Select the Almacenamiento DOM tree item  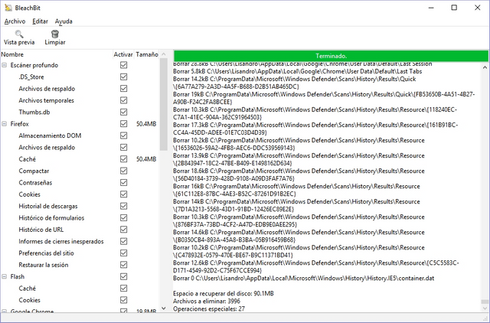click(x=50, y=135)
